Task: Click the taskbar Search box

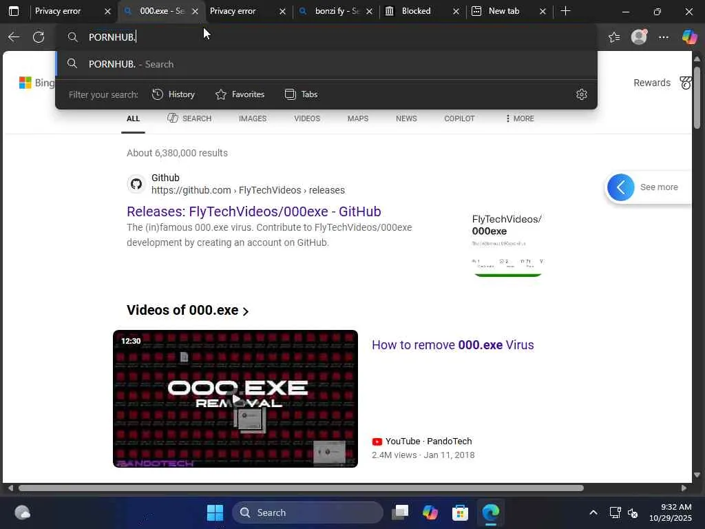Action: tap(308, 512)
